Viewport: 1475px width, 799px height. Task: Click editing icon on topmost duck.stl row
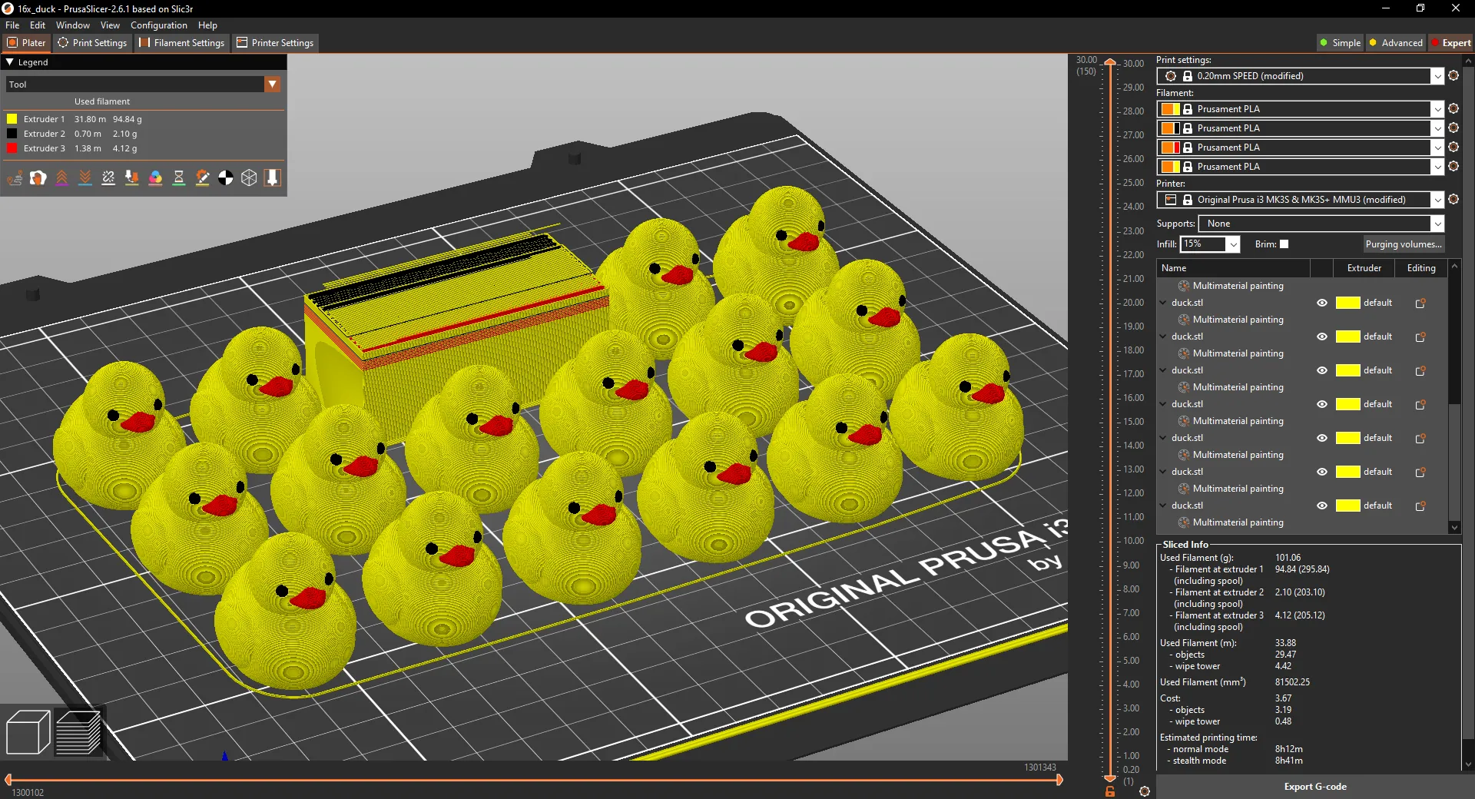click(x=1420, y=303)
